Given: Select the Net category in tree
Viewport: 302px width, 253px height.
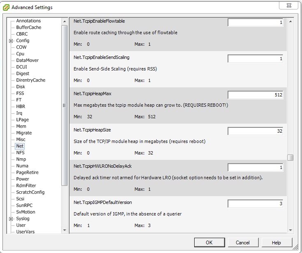Looking at the screenshot, I should tap(20, 146).
